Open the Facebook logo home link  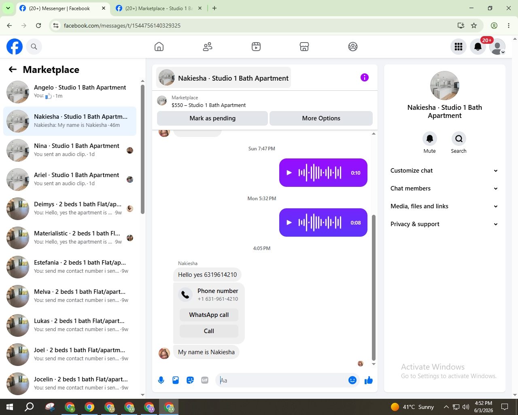(x=15, y=47)
